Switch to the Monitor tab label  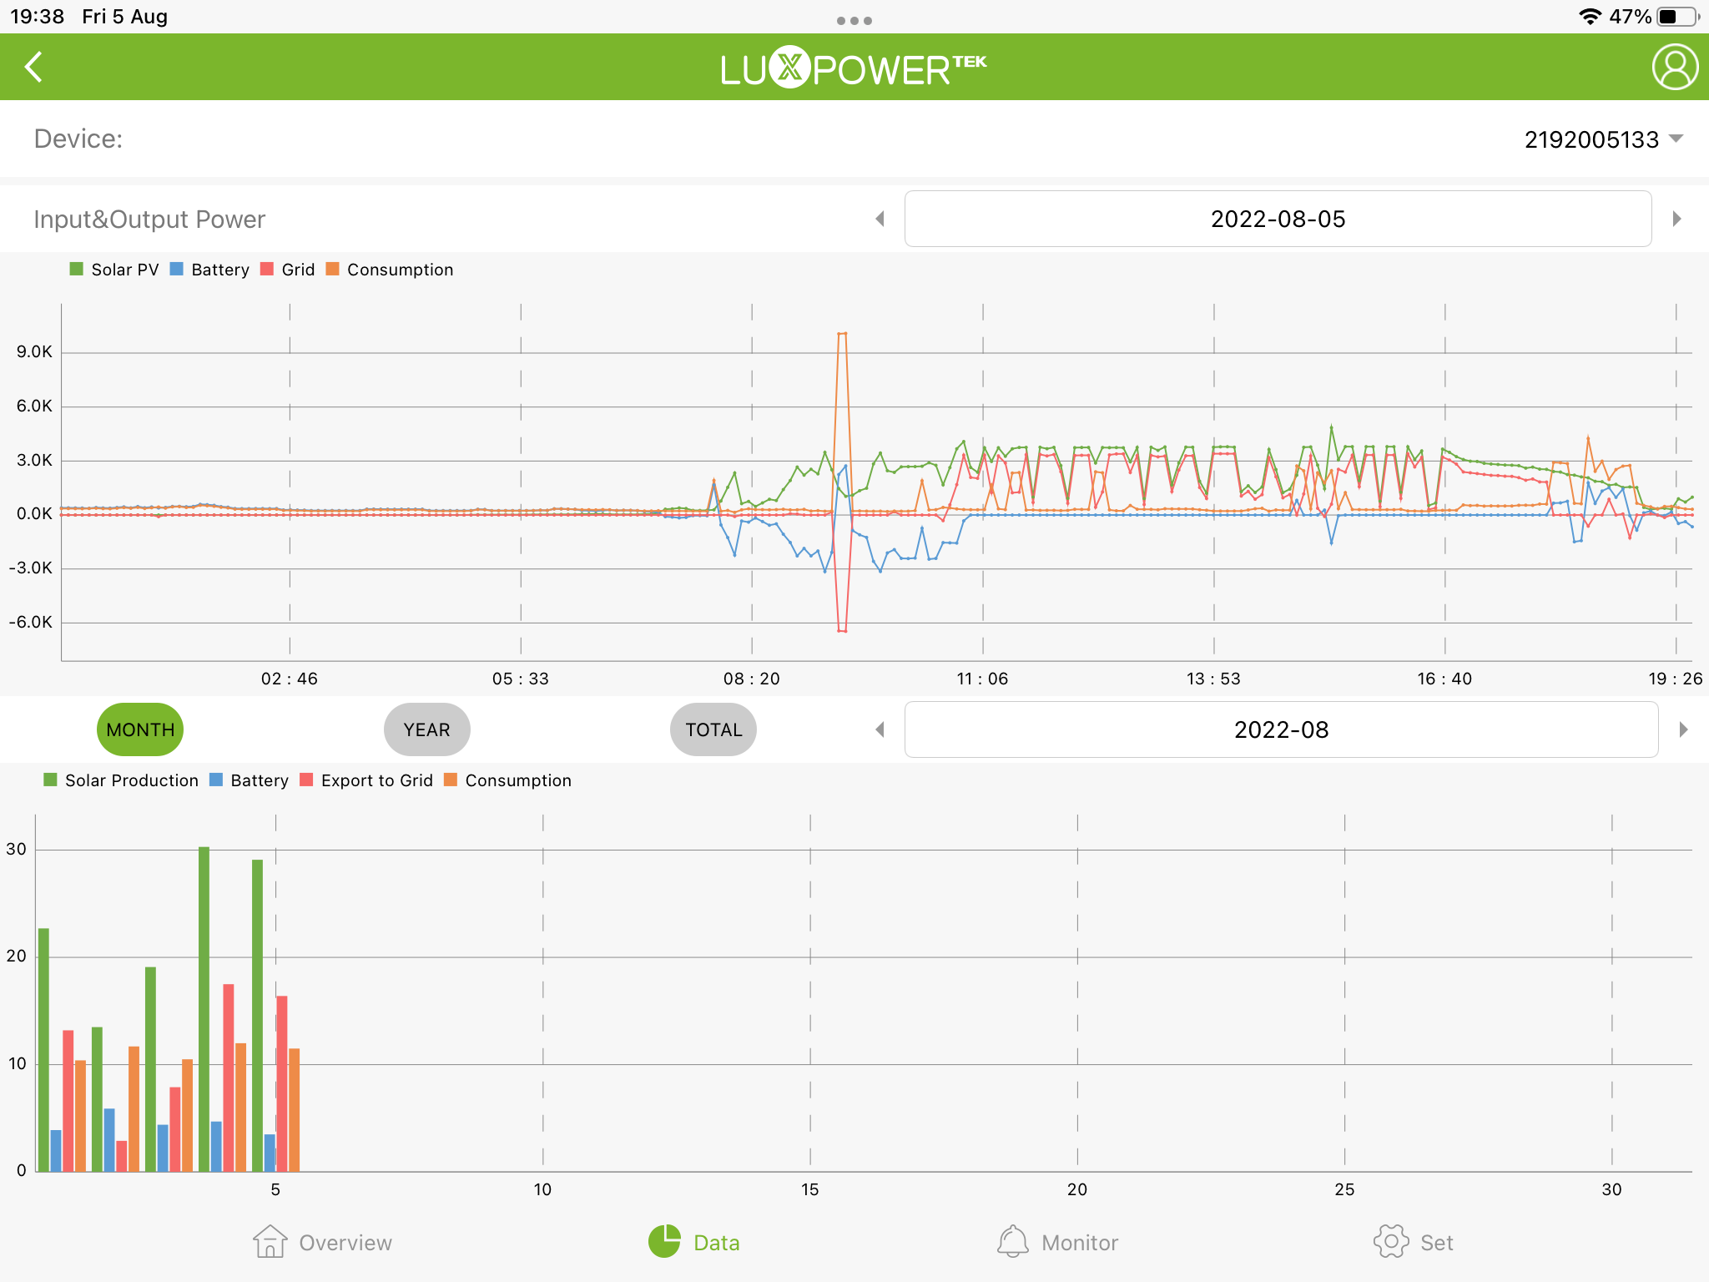click(1080, 1243)
